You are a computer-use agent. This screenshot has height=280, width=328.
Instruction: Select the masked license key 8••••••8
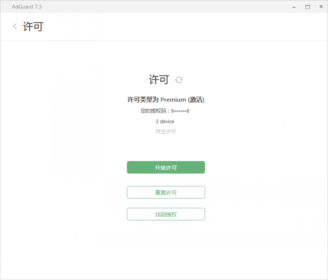[180, 111]
